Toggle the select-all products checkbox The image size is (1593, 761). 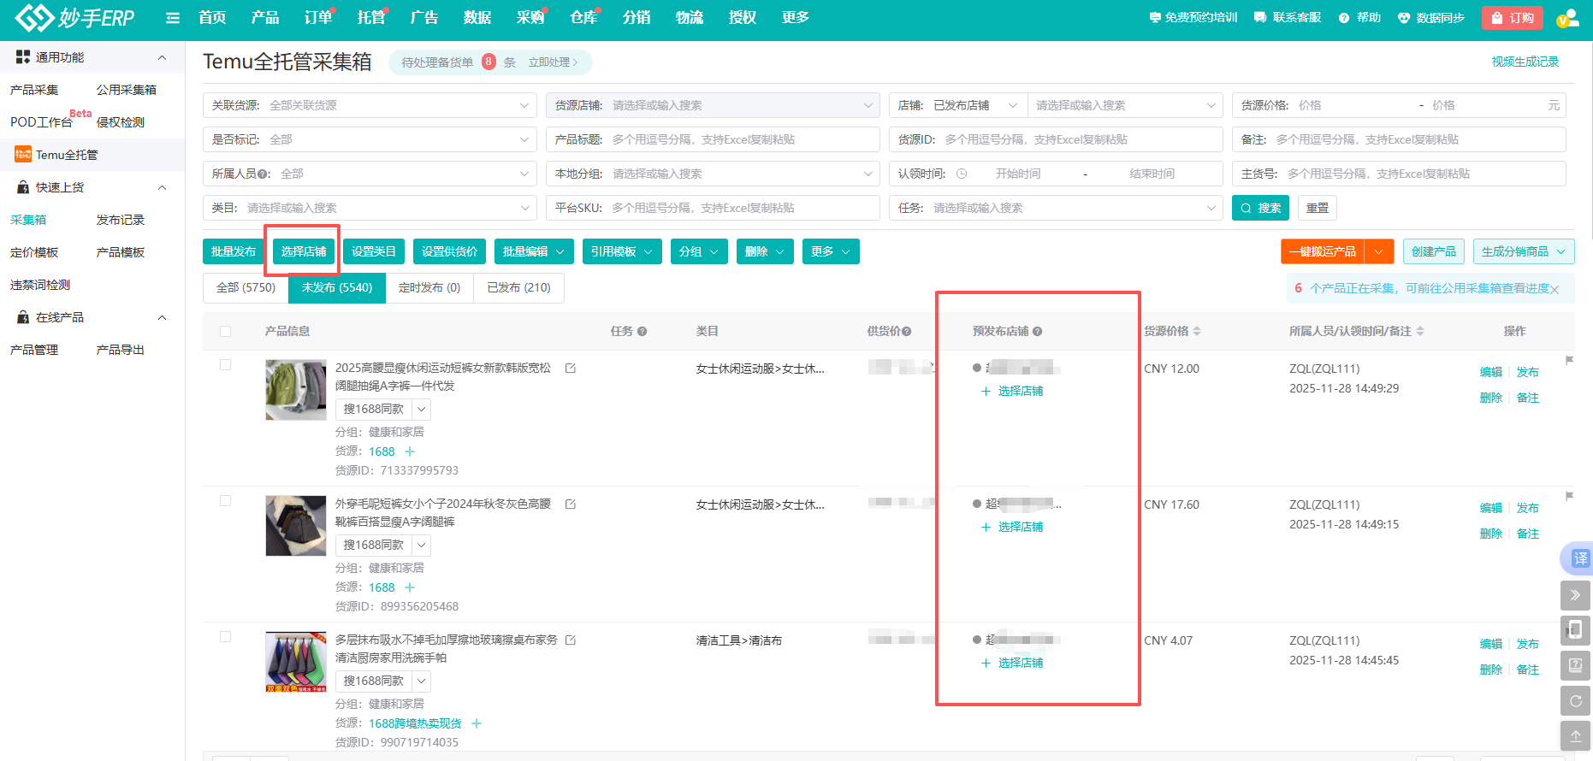click(x=226, y=332)
